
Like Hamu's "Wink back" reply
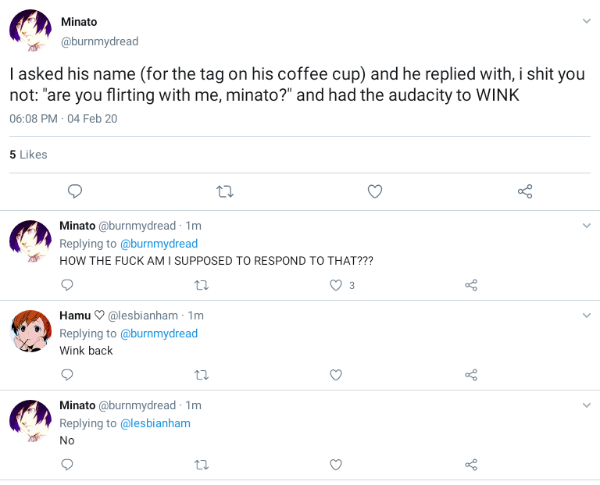(336, 375)
